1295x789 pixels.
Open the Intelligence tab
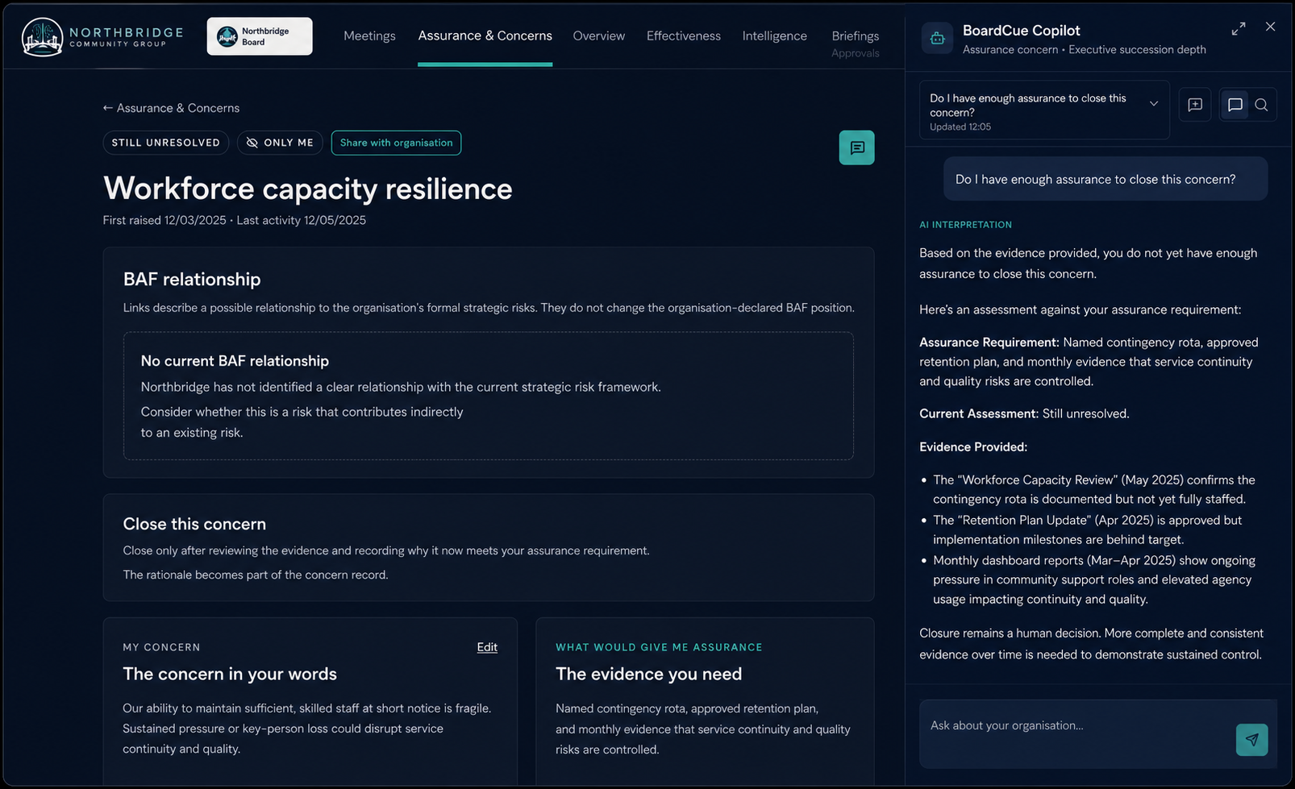tap(774, 35)
